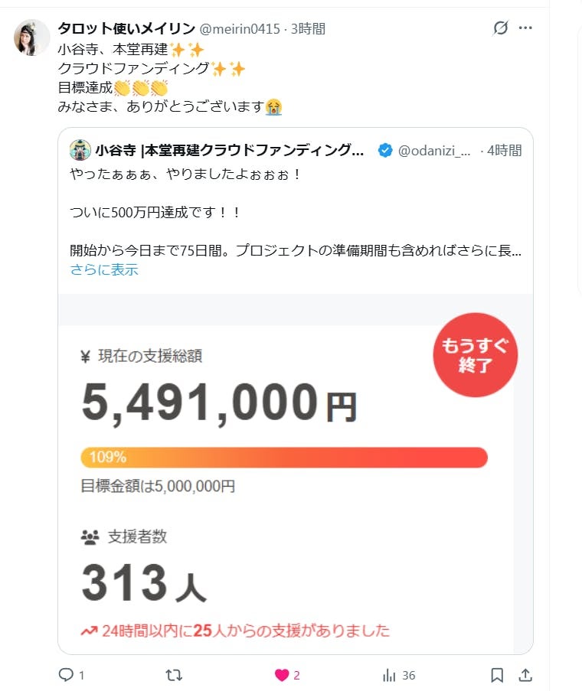
Task: Click the red もうすぐ終了 badge
Action: click(x=475, y=355)
